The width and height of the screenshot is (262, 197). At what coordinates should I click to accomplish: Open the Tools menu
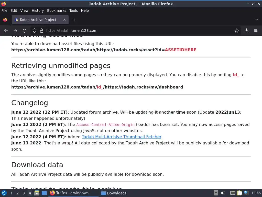73,11
